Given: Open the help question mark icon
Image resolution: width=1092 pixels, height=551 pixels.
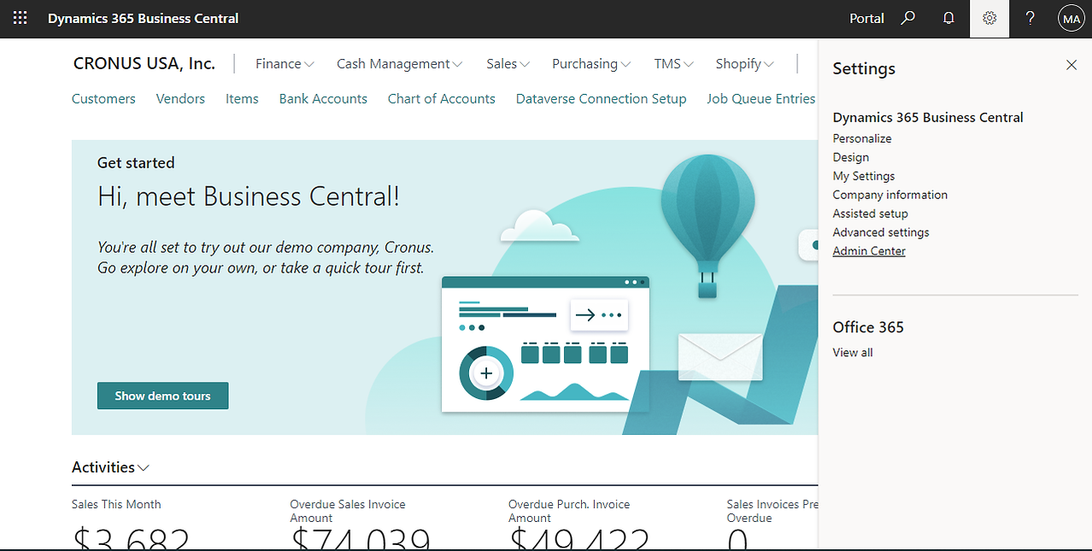Looking at the screenshot, I should [1030, 18].
